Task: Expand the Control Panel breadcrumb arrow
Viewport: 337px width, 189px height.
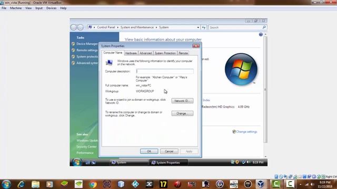Action: click(x=117, y=27)
